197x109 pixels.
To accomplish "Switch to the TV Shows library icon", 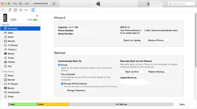I will click(x=21, y=10).
